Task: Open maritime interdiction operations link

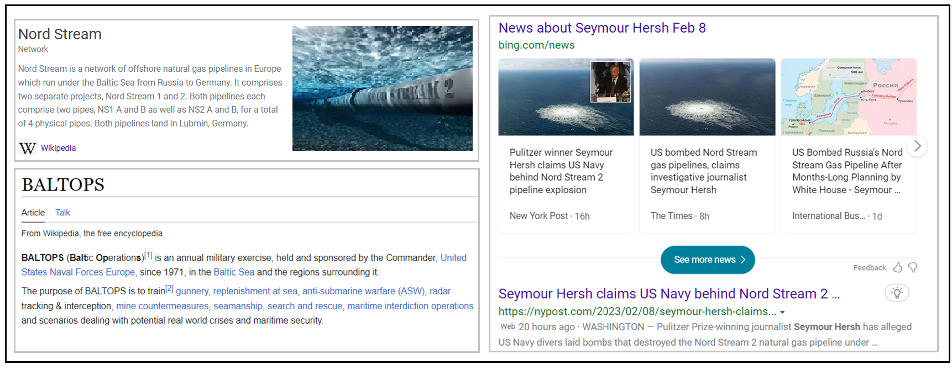Action: tap(410, 306)
